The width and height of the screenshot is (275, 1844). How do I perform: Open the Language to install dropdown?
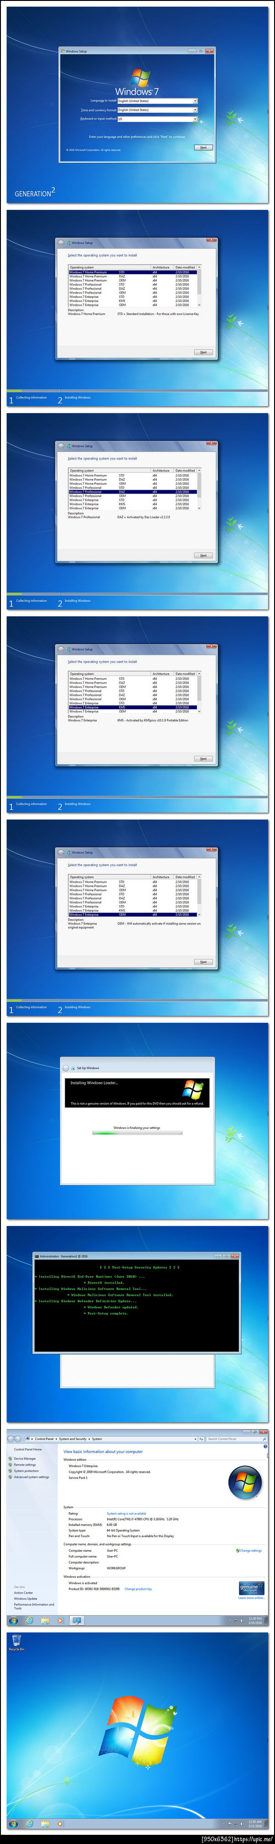point(157,101)
